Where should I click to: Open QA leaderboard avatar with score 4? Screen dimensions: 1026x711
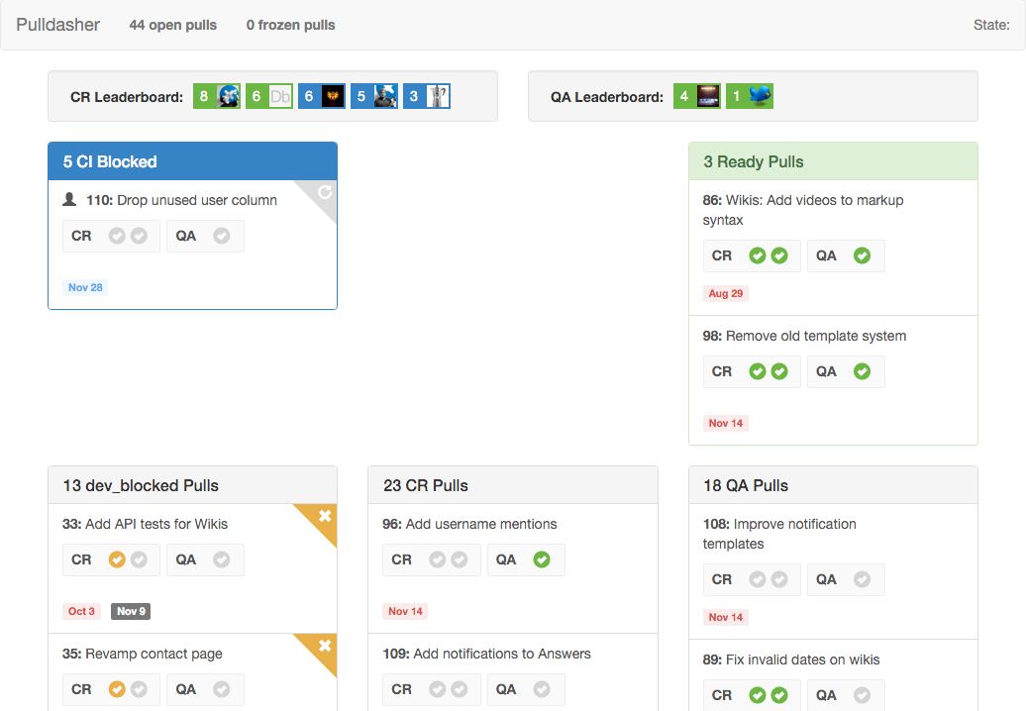697,96
